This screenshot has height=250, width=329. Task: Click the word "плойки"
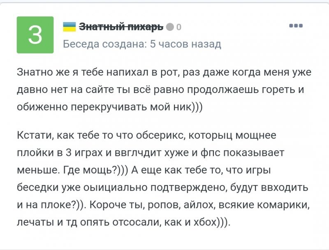[35, 152]
